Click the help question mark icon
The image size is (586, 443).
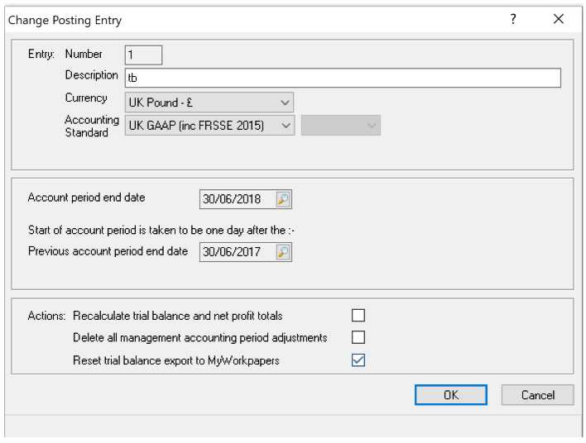513,19
